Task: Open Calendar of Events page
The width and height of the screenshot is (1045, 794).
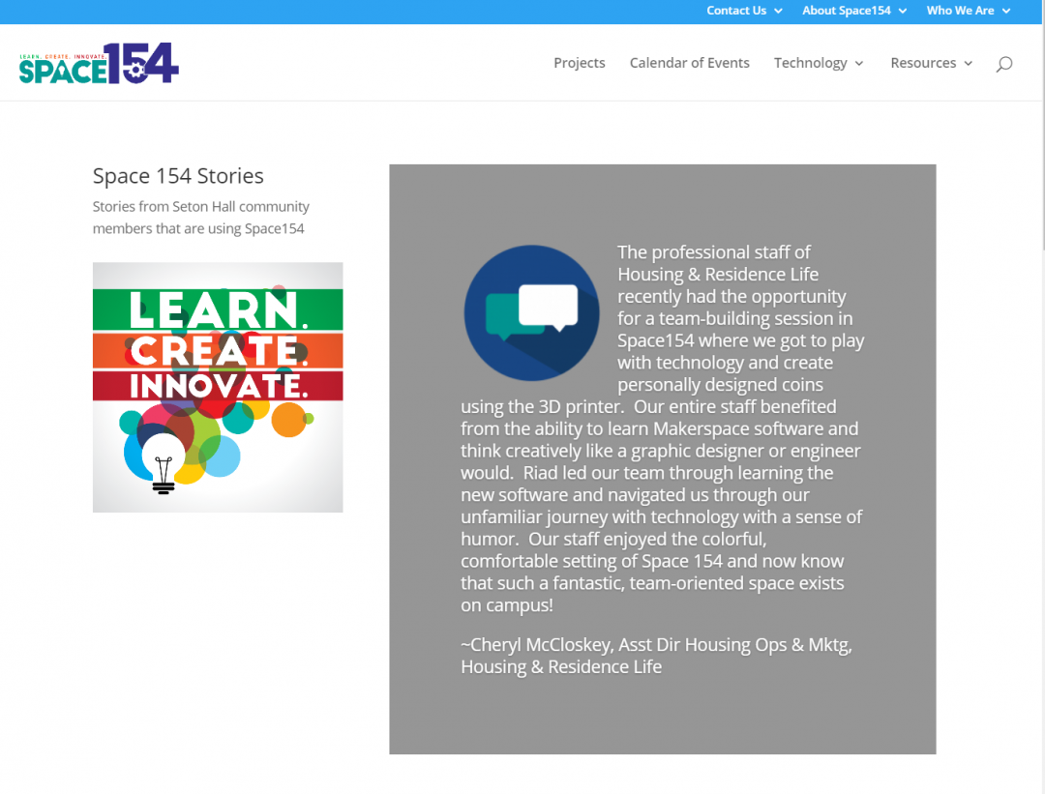Action: point(689,63)
